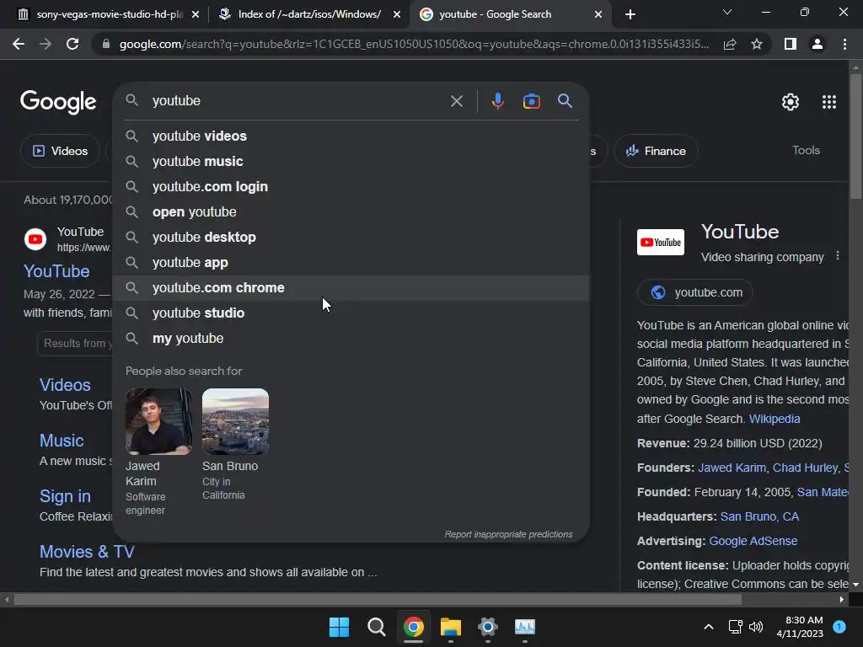Click Report inappropriate predictions link
863x647 pixels.
pyautogui.click(x=508, y=534)
